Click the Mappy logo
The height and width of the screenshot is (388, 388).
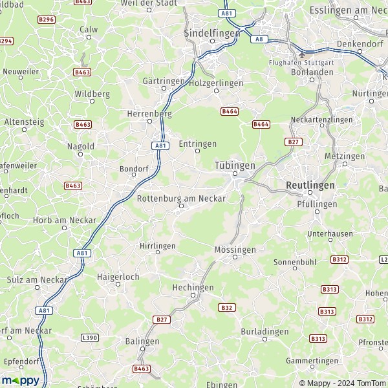pyautogui.click(x=21, y=380)
